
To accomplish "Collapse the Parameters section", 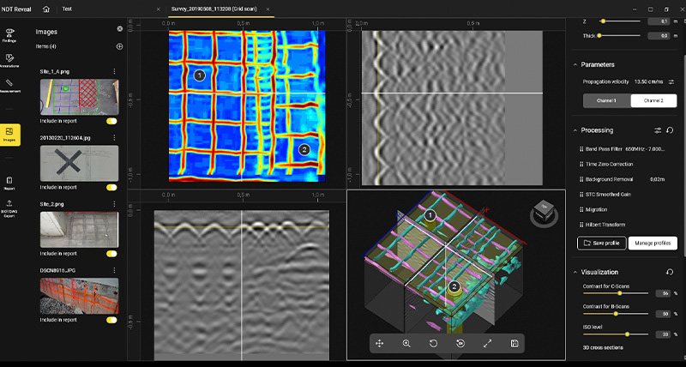I will point(575,64).
